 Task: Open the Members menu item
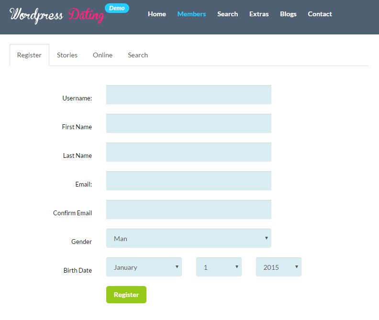tap(191, 14)
